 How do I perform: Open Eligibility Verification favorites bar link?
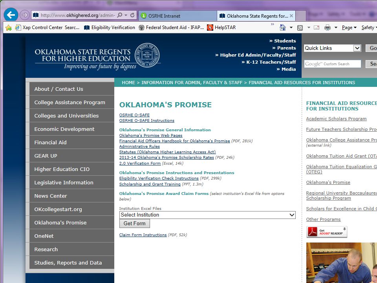click(x=110, y=28)
